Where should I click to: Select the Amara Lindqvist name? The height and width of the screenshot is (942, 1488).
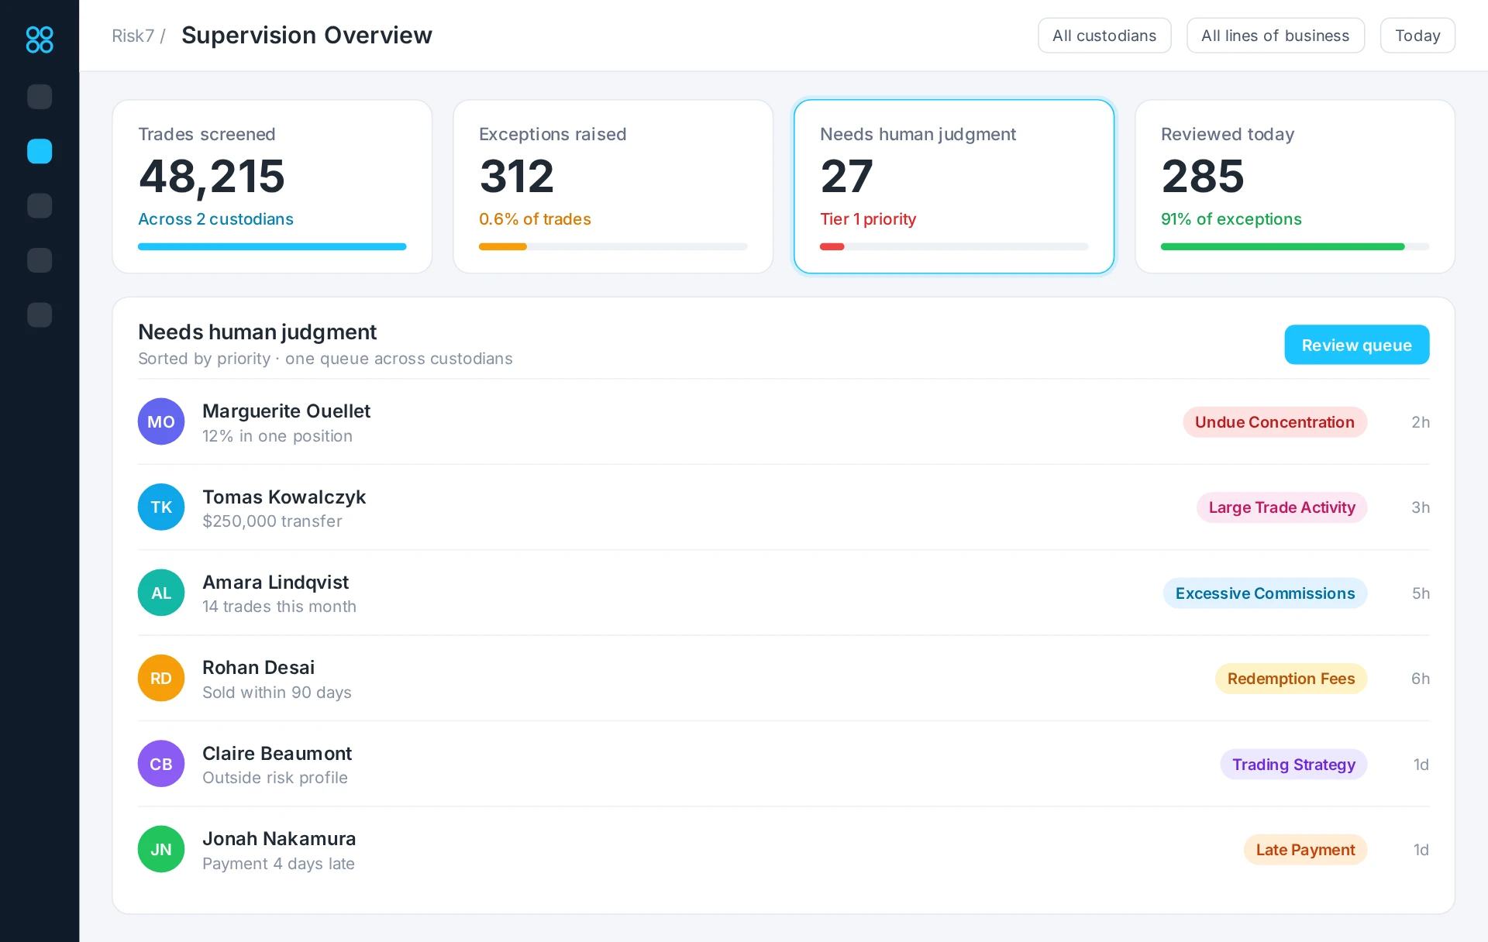tap(275, 582)
